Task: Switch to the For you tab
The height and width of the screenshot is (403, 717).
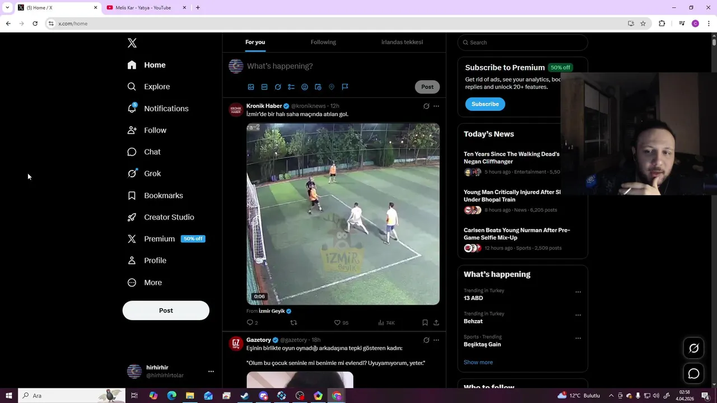Action: tap(255, 42)
